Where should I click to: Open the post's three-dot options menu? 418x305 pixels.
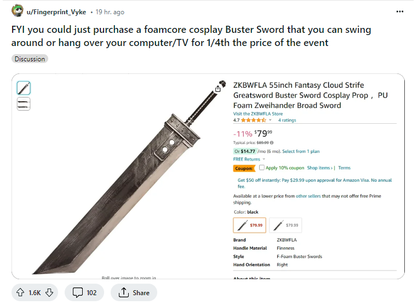[x=403, y=11]
